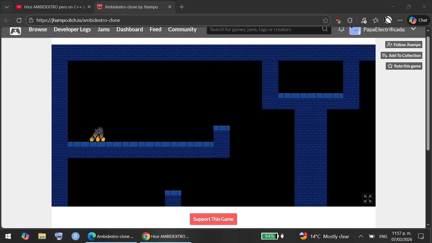The height and width of the screenshot is (243, 432).
Task: View site information lock icon
Action: point(31,20)
